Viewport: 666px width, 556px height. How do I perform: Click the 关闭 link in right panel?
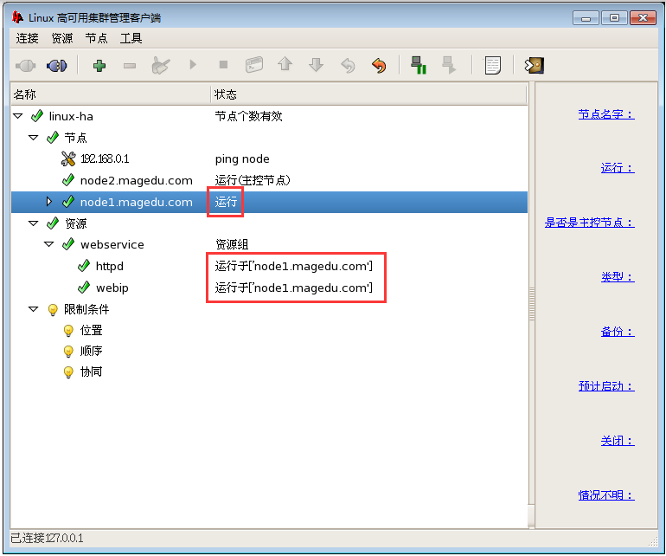click(x=618, y=441)
